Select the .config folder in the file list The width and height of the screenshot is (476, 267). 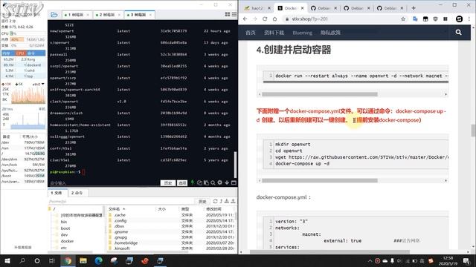click(120, 221)
